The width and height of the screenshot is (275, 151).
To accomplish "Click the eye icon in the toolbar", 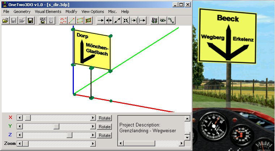I will [x=163, y=21].
